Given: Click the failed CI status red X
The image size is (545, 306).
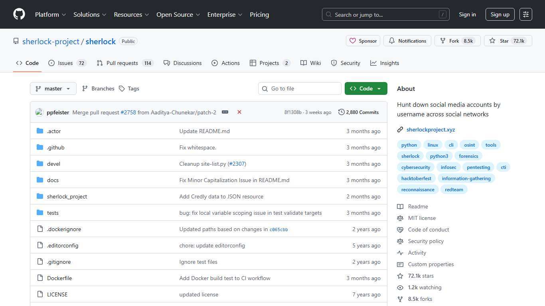Looking at the screenshot, I should click(239, 112).
